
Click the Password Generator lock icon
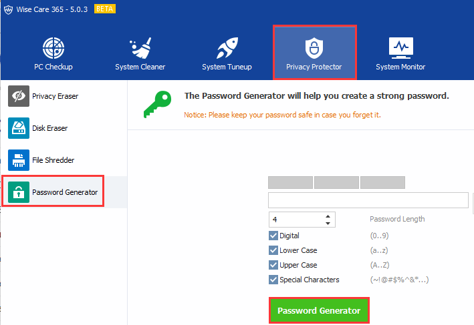19,192
